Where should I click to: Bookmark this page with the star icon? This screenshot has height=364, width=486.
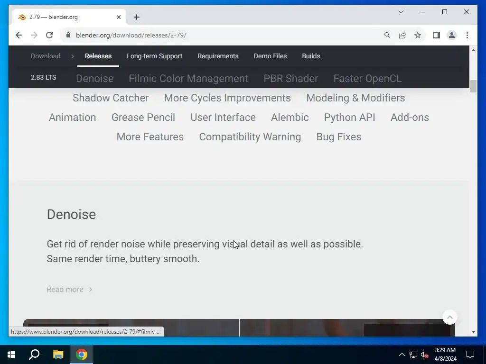pyautogui.click(x=418, y=35)
